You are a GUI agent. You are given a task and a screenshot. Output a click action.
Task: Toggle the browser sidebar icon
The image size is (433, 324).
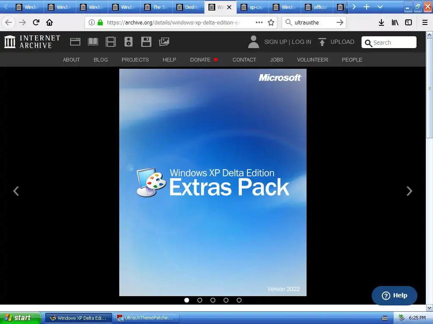(408, 22)
